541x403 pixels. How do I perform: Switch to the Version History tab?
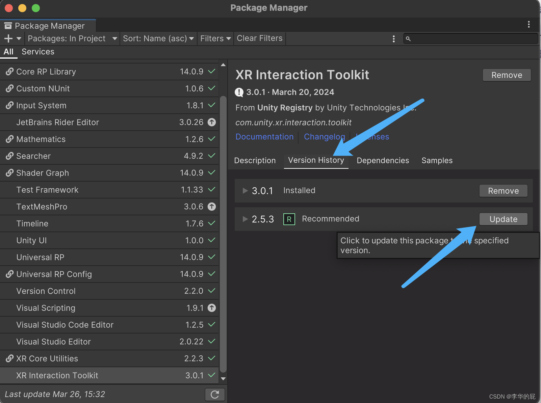click(x=316, y=160)
